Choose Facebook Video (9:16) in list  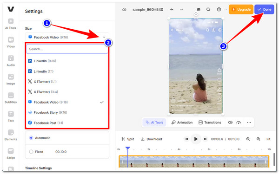click(x=67, y=102)
